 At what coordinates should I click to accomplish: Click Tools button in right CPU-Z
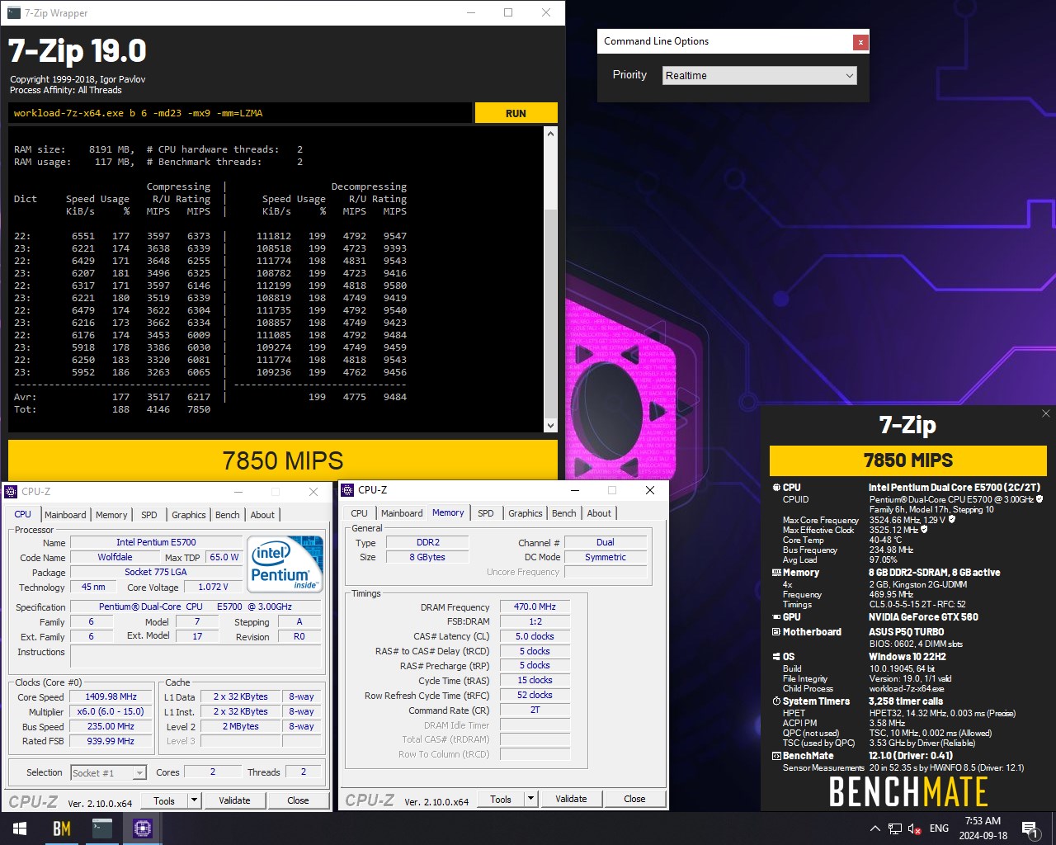click(x=501, y=799)
